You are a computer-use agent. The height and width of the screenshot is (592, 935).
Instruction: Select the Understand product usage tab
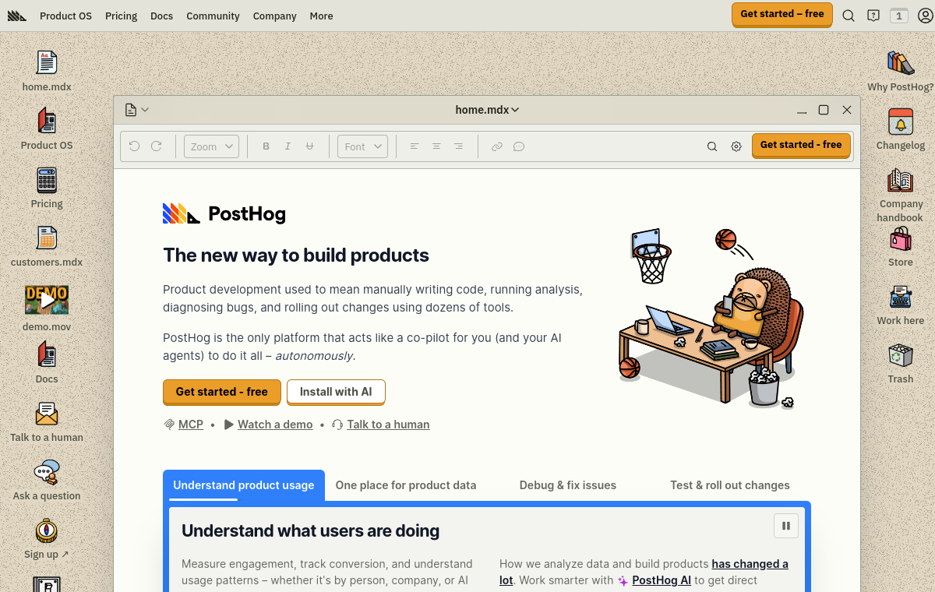[x=244, y=485]
